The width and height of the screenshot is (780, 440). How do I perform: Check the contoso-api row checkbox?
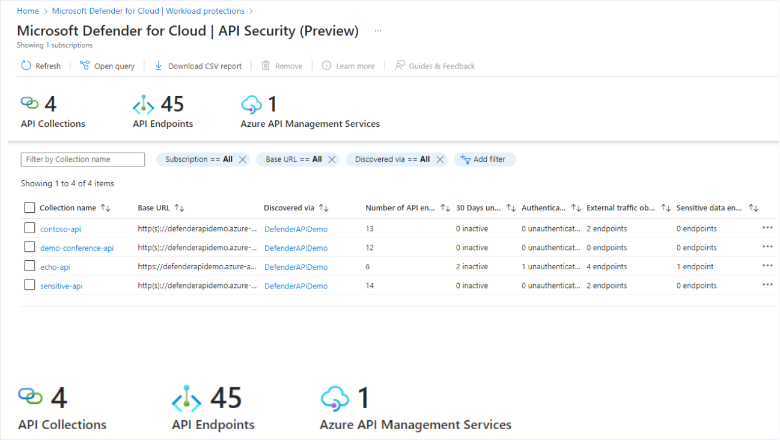(x=29, y=228)
